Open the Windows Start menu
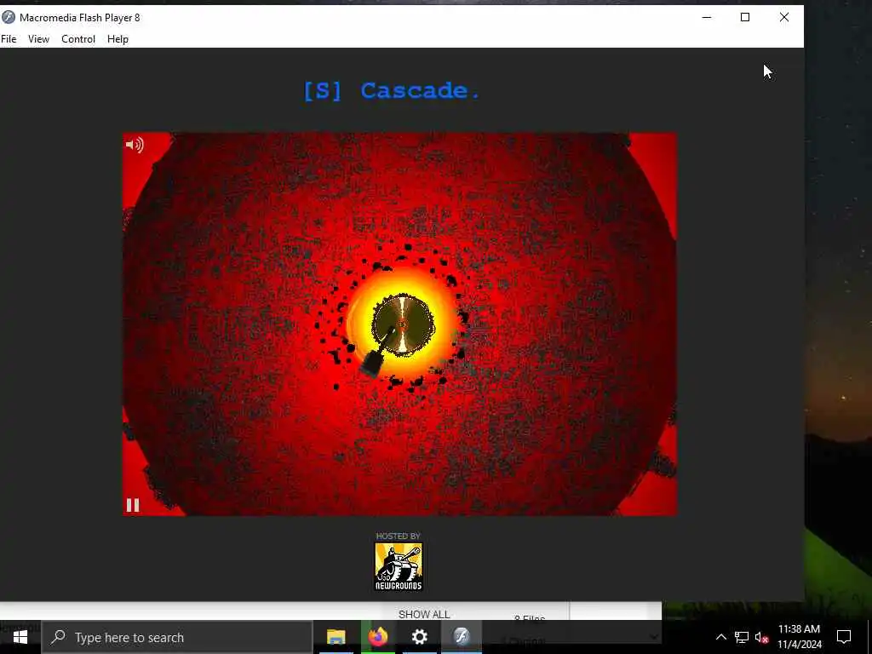Screen dimensions: 872x654 pyautogui.click(x=20, y=637)
